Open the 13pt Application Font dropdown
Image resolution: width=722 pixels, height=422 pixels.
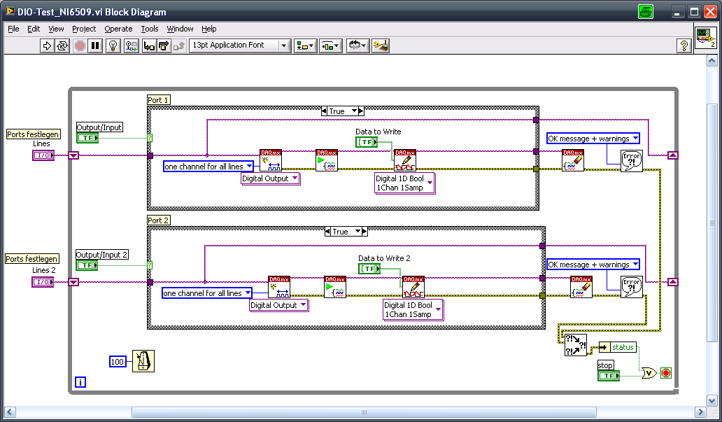click(x=240, y=45)
